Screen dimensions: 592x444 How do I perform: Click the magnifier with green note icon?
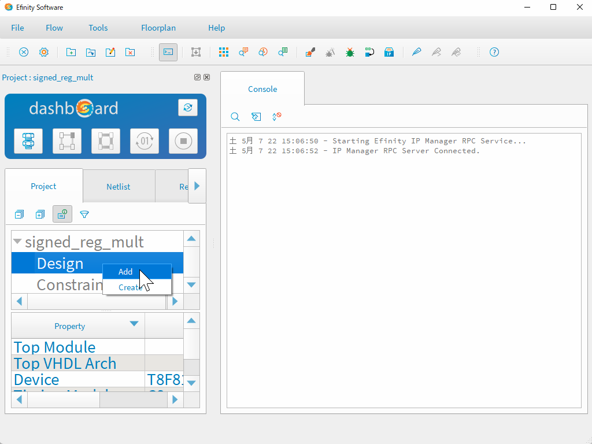coord(283,52)
